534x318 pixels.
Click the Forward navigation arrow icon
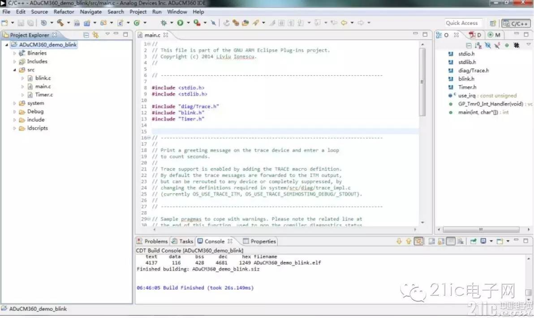[361, 23]
